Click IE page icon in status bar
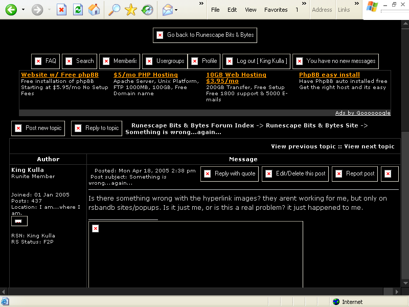409x307 pixels. pyautogui.click(x=5, y=301)
